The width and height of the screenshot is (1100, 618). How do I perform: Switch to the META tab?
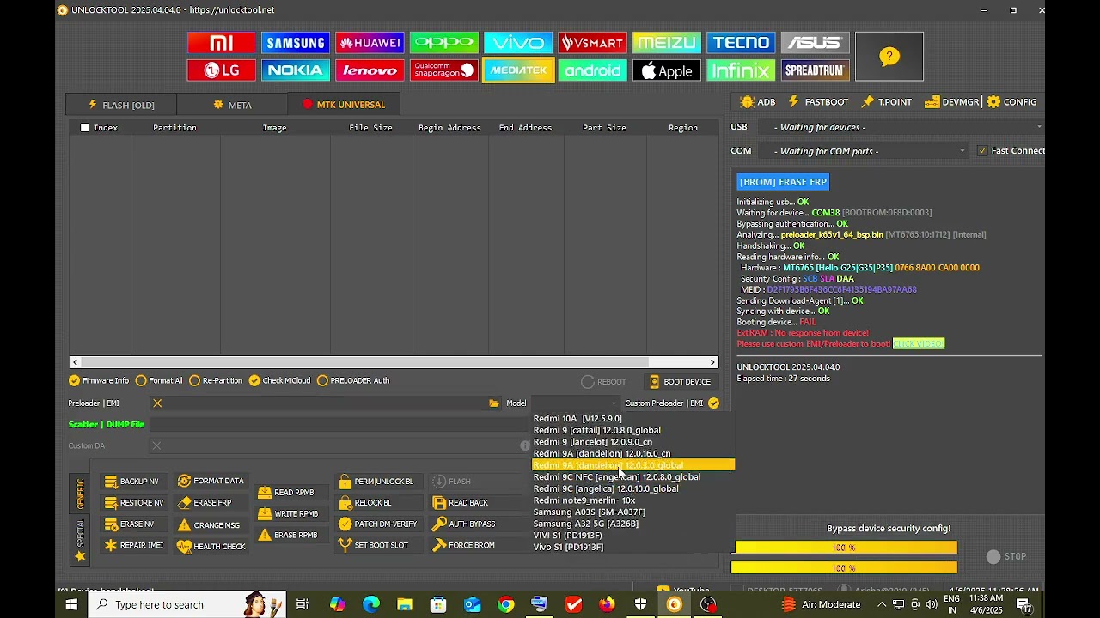pos(232,105)
